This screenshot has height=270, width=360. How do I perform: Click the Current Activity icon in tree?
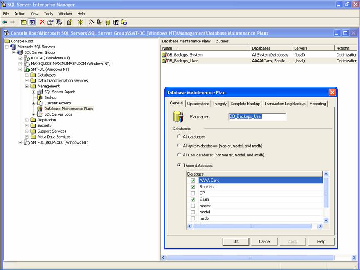pos(40,103)
